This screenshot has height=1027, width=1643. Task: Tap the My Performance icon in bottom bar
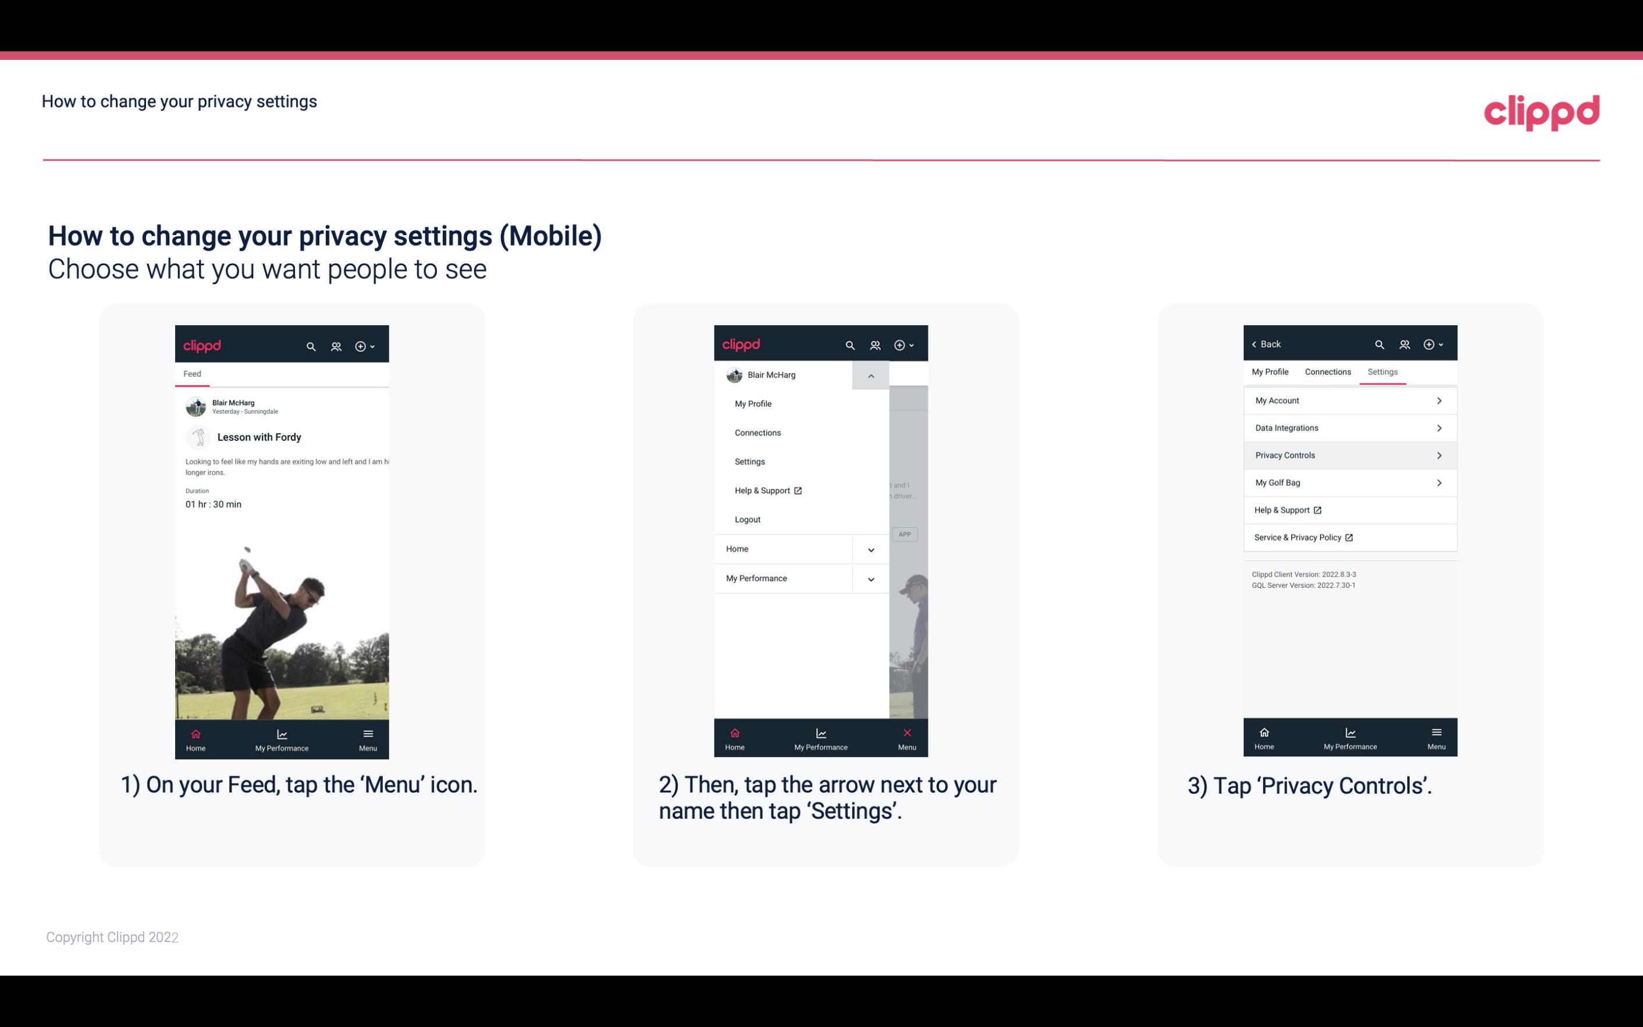(x=282, y=735)
